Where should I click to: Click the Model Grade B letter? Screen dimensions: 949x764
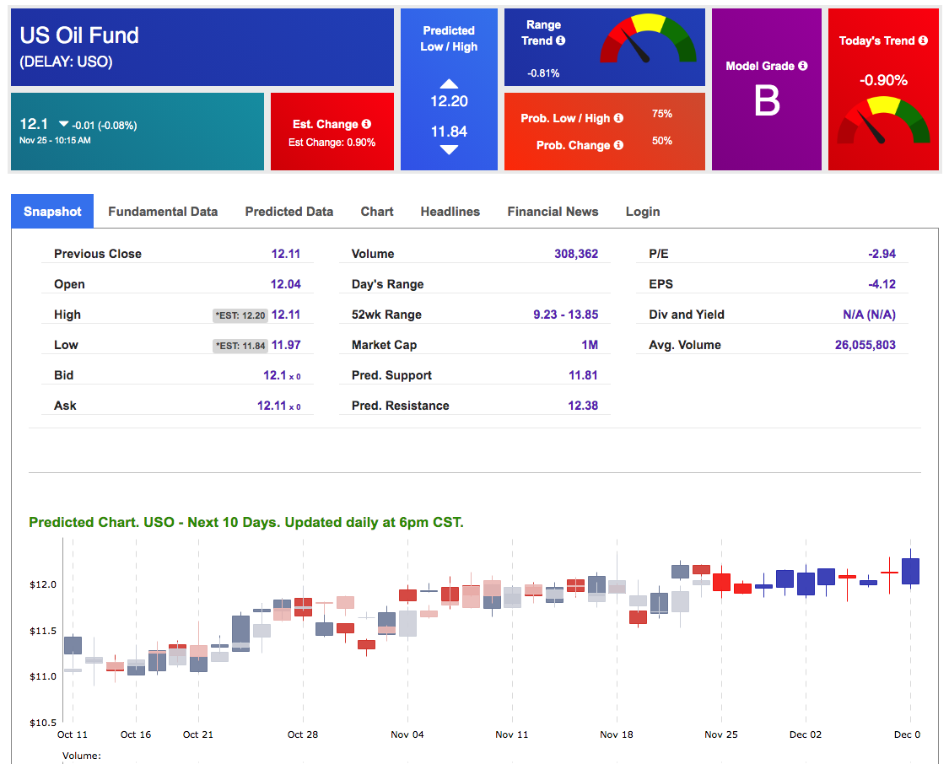pos(767,100)
